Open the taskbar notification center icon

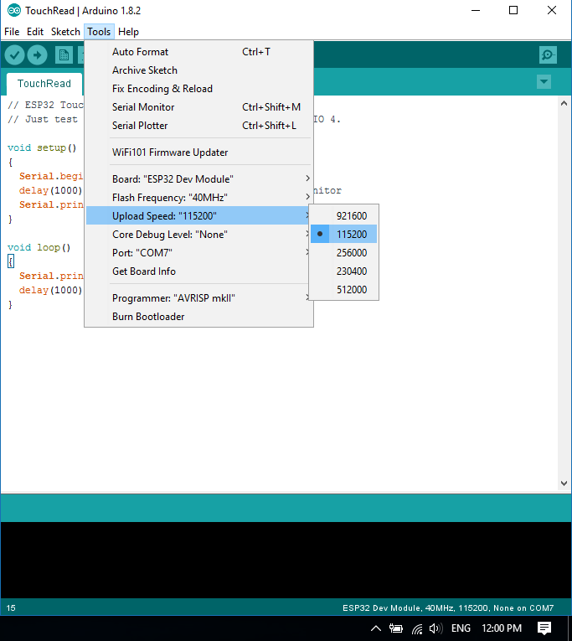pyautogui.click(x=544, y=628)
